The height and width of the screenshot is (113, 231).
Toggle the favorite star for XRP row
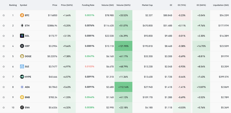(x=4, y=46)
